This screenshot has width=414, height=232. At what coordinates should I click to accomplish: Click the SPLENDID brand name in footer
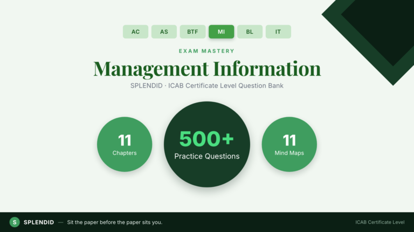[39, 222]
